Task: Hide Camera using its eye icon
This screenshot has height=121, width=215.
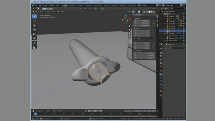Action: [x=184, y=16]
